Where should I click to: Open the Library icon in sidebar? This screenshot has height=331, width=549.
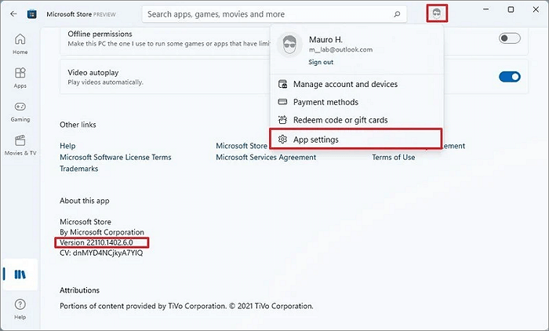click(x=21, y=274)
